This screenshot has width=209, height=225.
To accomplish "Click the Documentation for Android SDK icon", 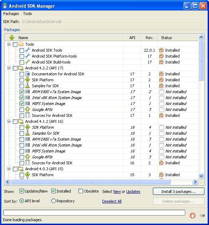I will tap(28, 74).
